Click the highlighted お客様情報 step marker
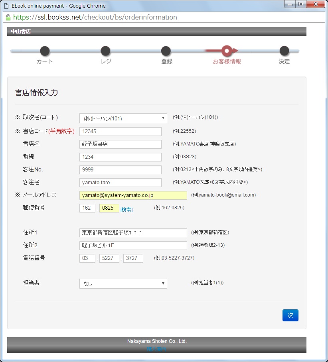 (226, 51)
